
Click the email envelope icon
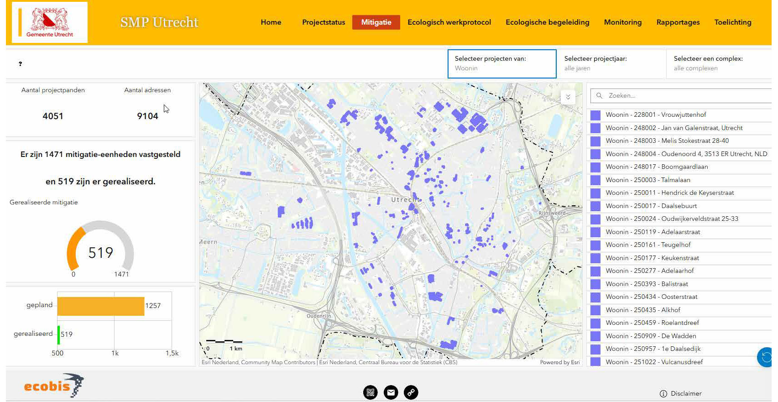point(391,392)
